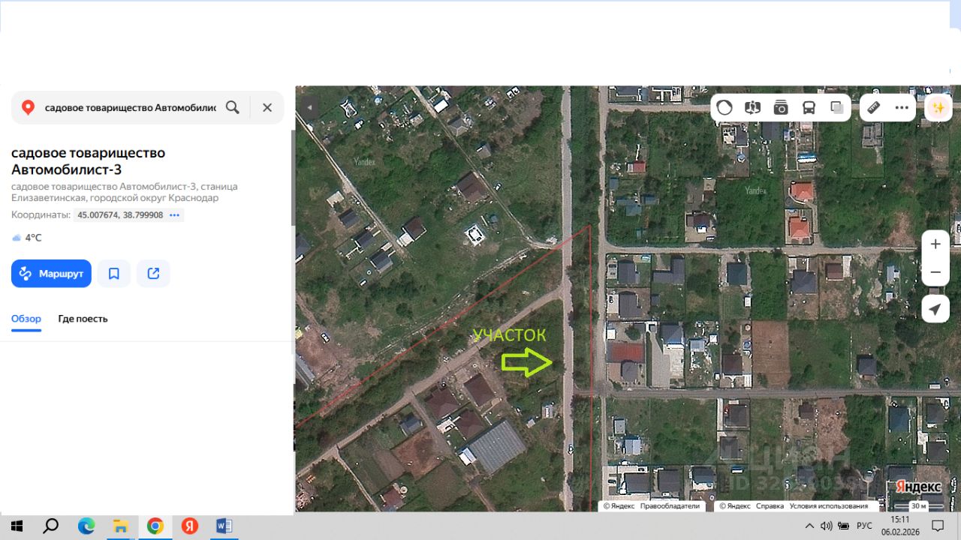Select the ruler distance tool
This screenshot has height=540, width=961.
873,107
